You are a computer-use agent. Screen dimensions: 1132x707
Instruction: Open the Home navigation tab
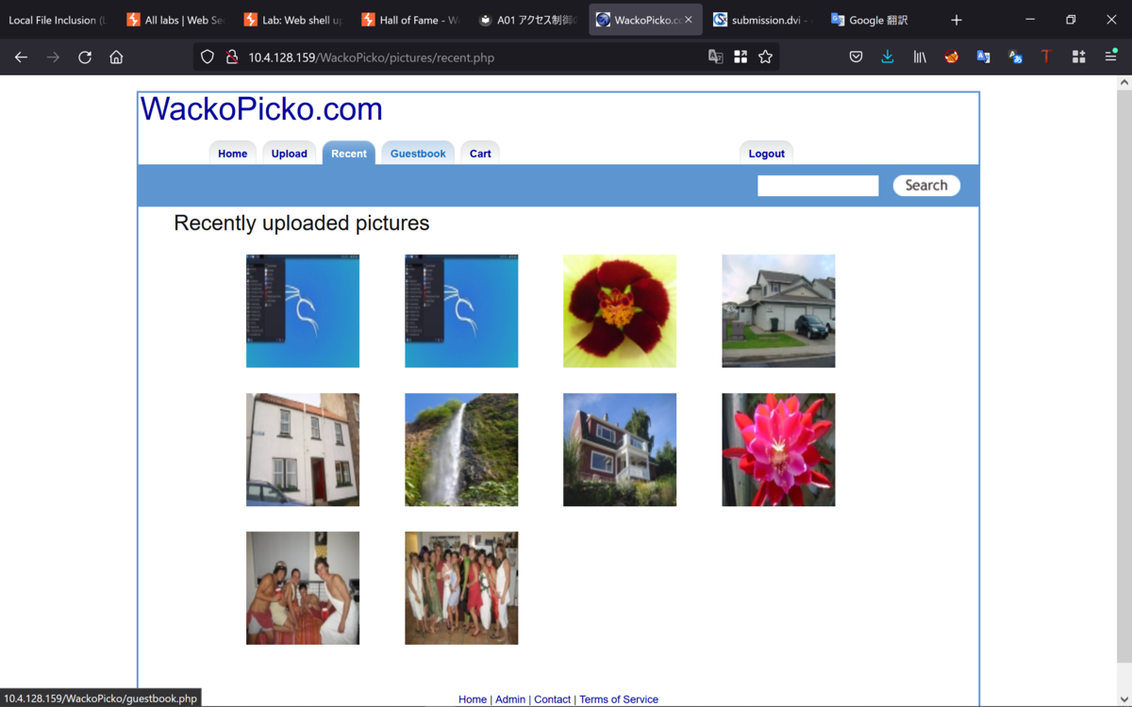(232, 154)
